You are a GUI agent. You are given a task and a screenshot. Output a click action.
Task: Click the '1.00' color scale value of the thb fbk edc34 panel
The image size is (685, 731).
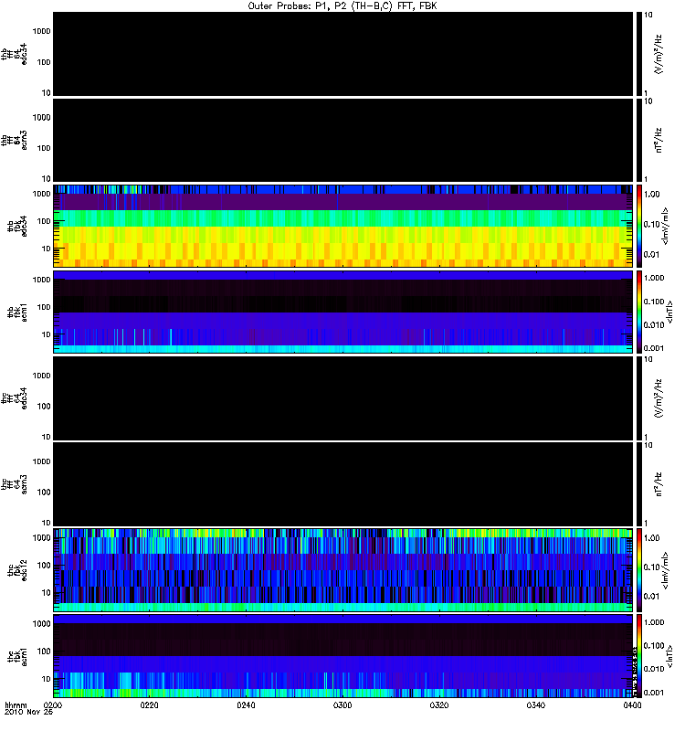[x=652, y=194]
